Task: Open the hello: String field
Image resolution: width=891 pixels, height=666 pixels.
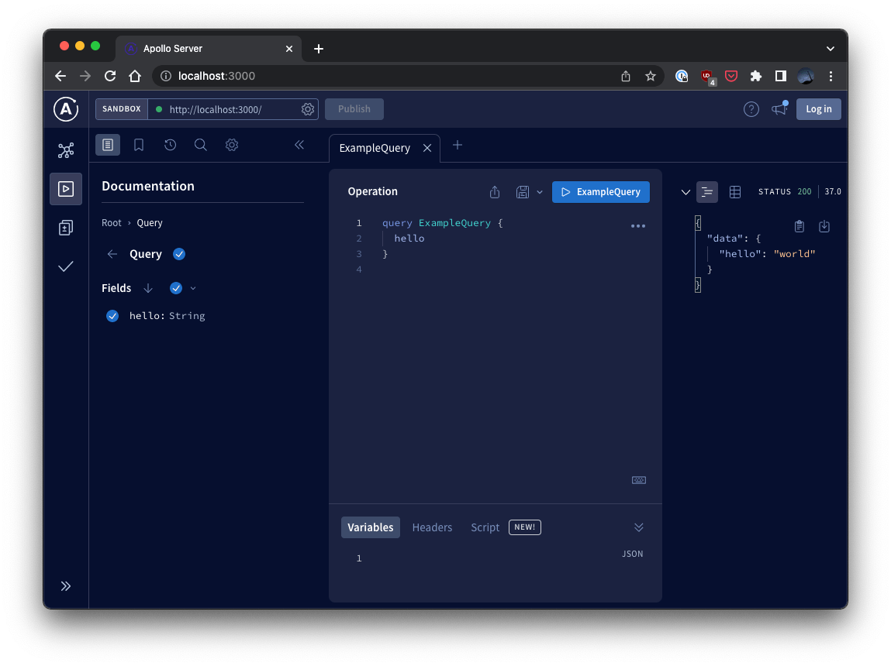Action: click(x=167, y=316)
